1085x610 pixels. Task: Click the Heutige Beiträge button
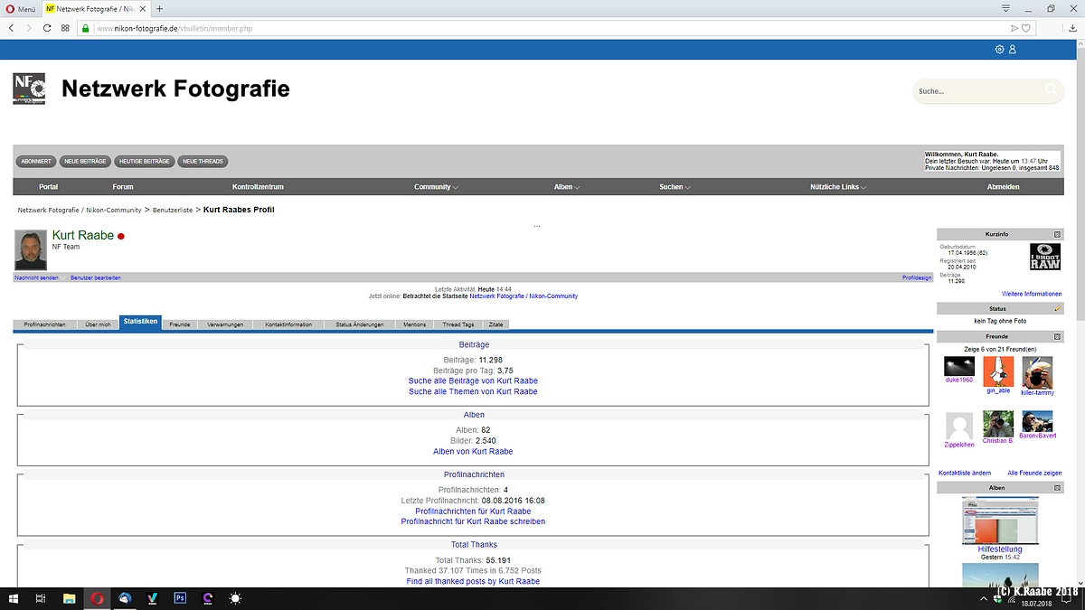[144, 161]
